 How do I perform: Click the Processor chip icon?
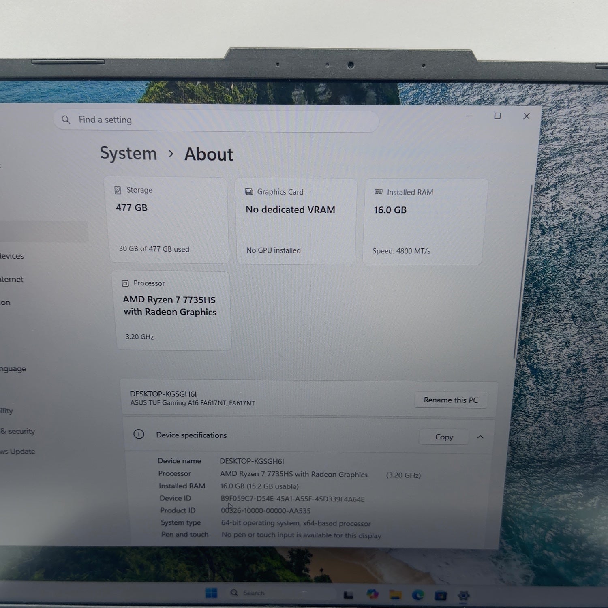point(125,283)
